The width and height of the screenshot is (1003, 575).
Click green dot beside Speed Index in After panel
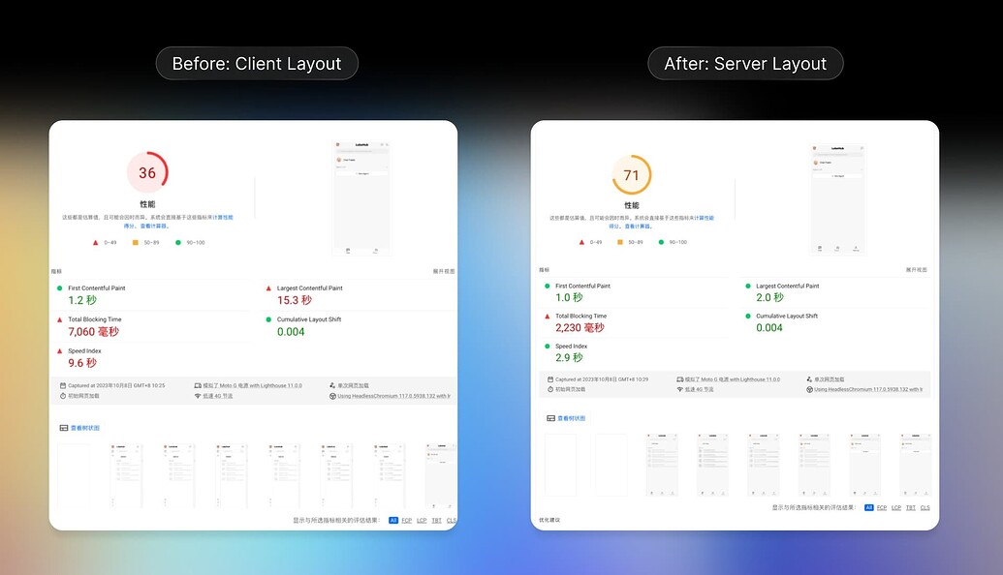click(x=547, y=347)
